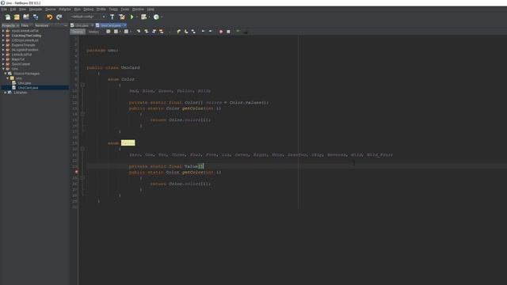
Task: Click the Shift Line Left icon
Action: pos(203,32)
